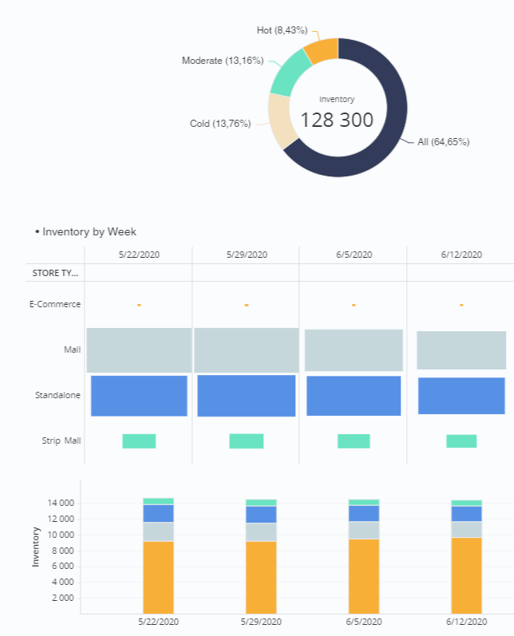Click the Strip Mall bar for 6/12/2020
The height and width of the screenshot is (636, 514).
pyautogui.click(x=461, y=440)
